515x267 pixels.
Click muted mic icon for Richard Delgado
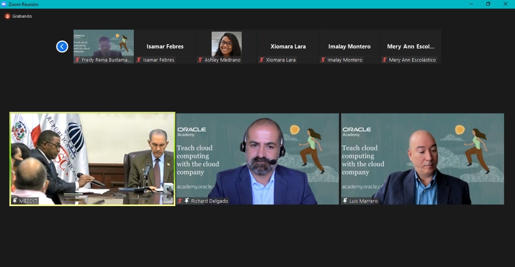coord(180,201)
